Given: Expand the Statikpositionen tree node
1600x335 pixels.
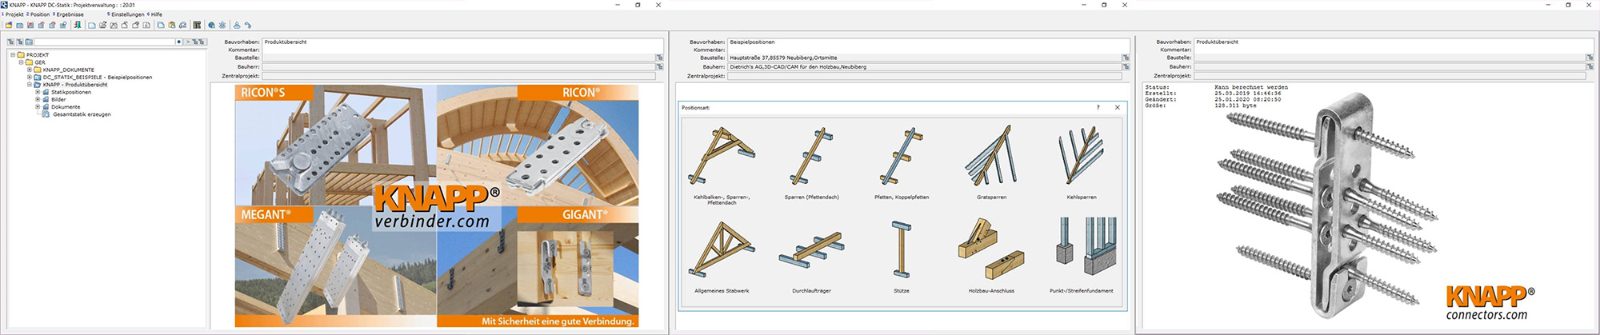Looking at the screenshot, I should click(x=38, y=92).
